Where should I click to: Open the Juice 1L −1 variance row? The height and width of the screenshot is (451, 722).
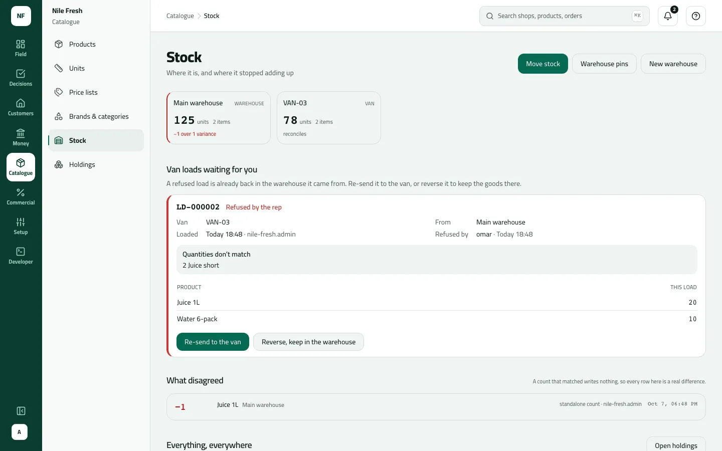tap(436, 406)
